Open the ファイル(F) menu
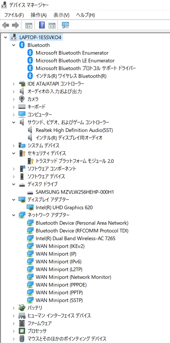Screen dimensions: 170x343 [x=14, y=15]
